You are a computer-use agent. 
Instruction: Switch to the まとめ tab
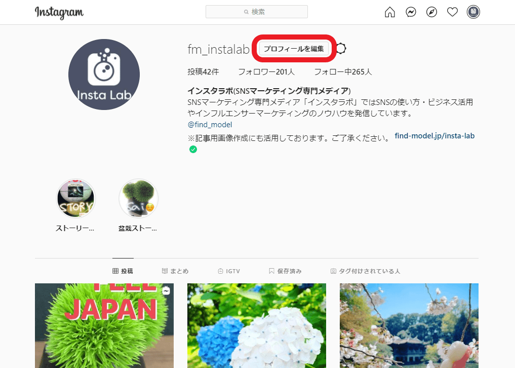176,271
